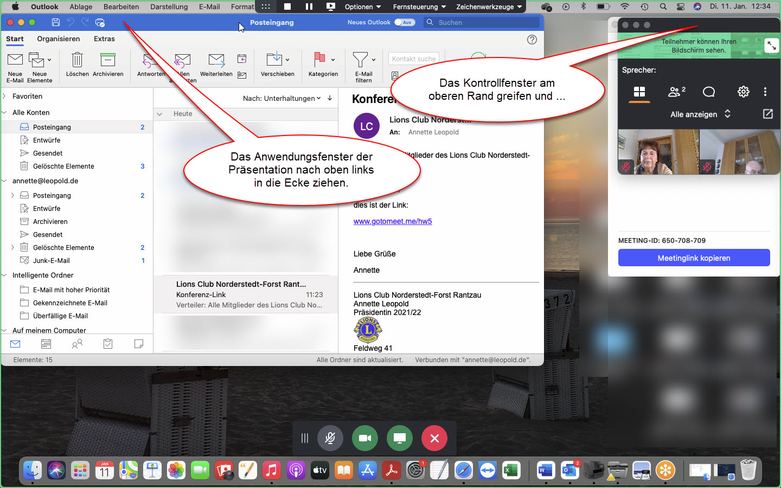Switch to Mail view at sidebar bottom
This screenshot has height=488, width=781.
tap(15, 344)
